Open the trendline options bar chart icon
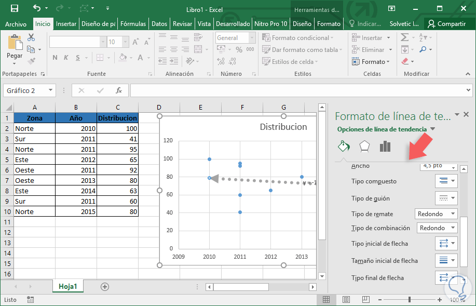This screenshot has height=306, width=476. (385, 147)
